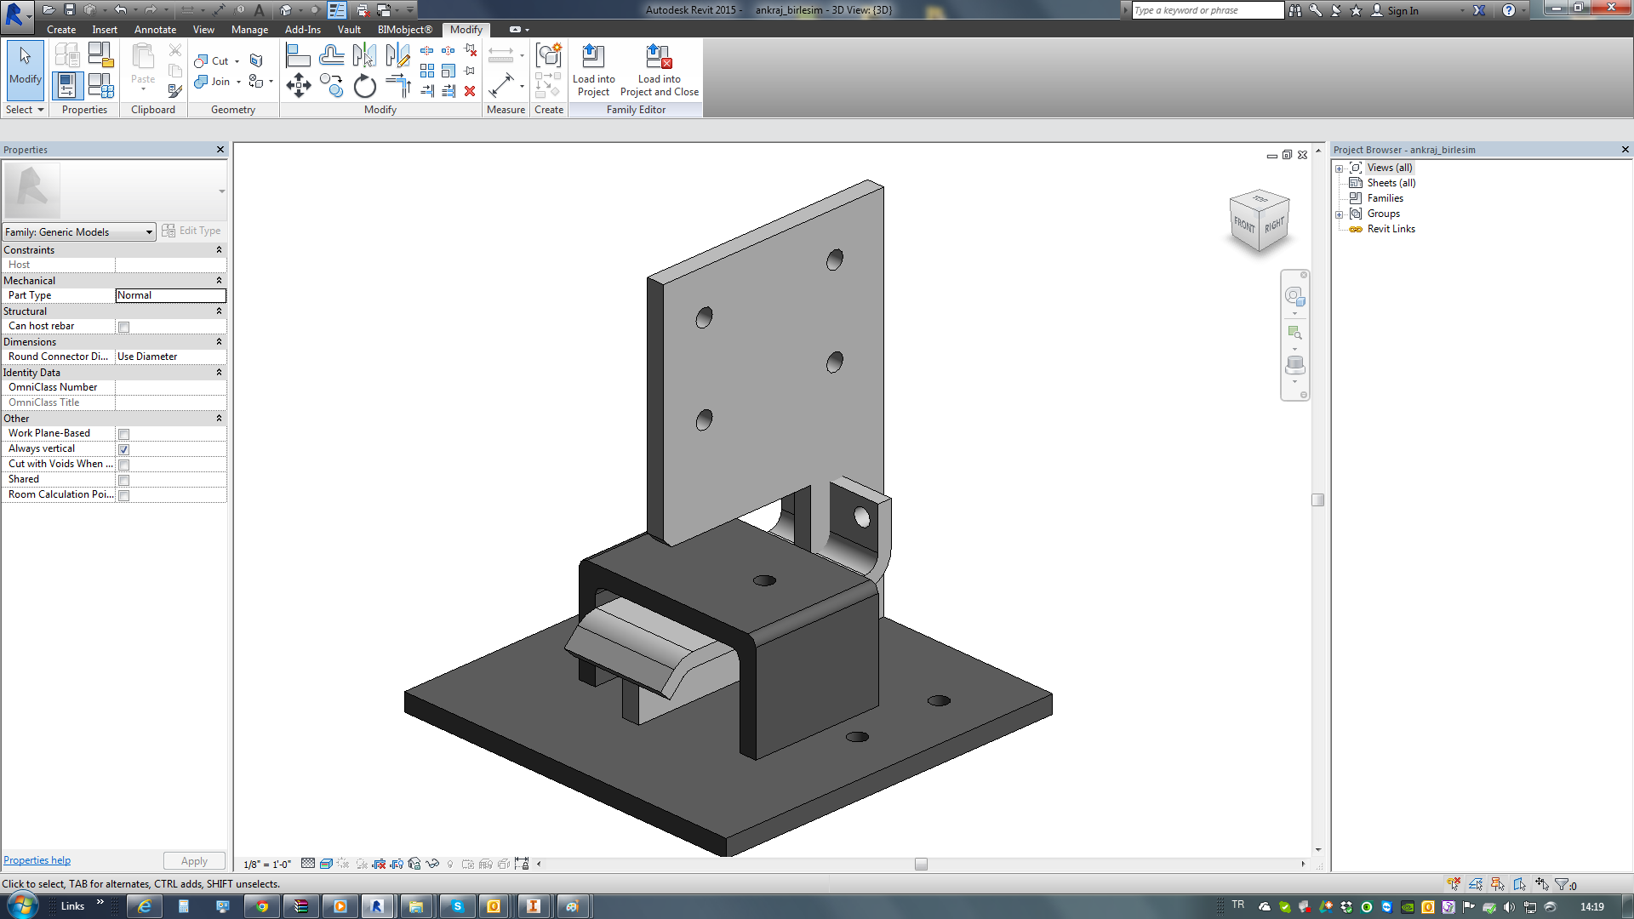
Task: Open the Manage ribbon tab
Action: (249, 30)
